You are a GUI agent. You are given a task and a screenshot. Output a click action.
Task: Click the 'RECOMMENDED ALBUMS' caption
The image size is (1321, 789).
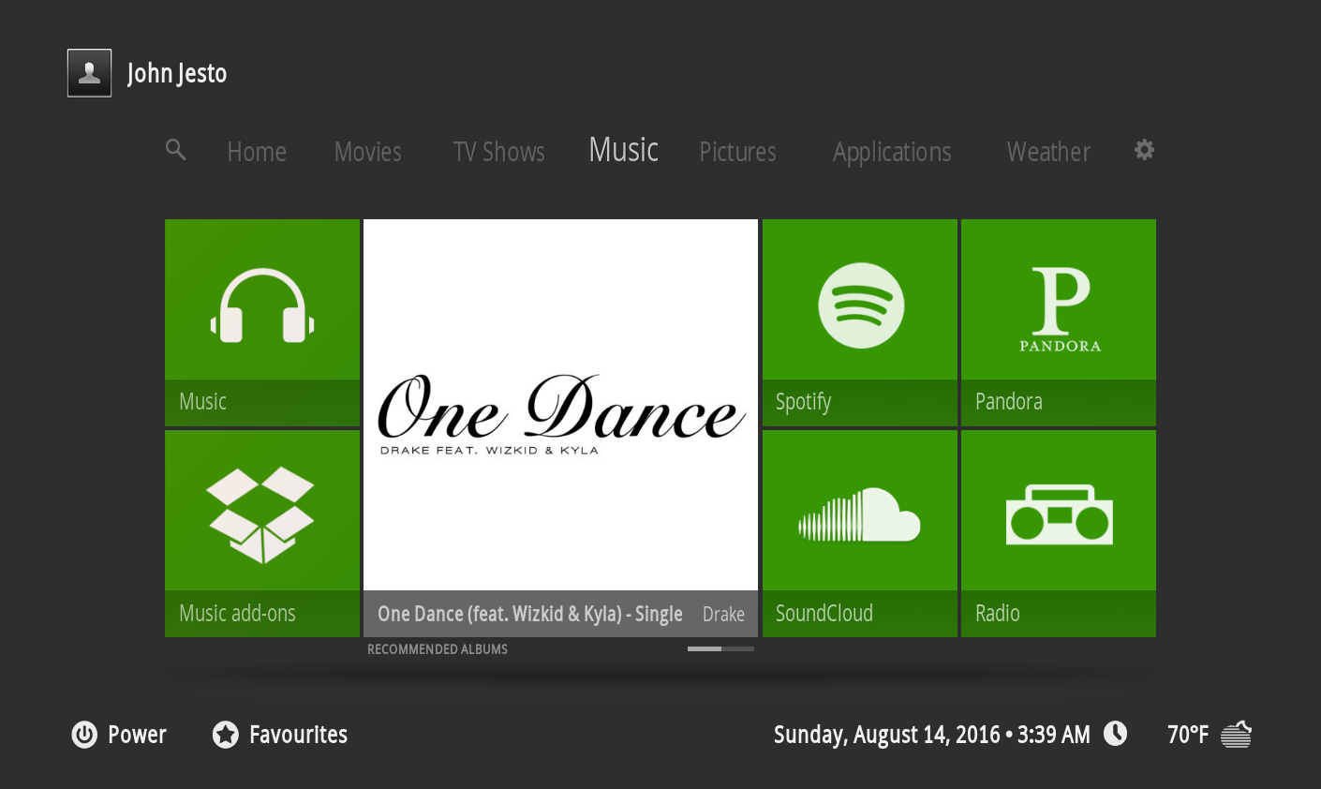[x=438, y=649]
